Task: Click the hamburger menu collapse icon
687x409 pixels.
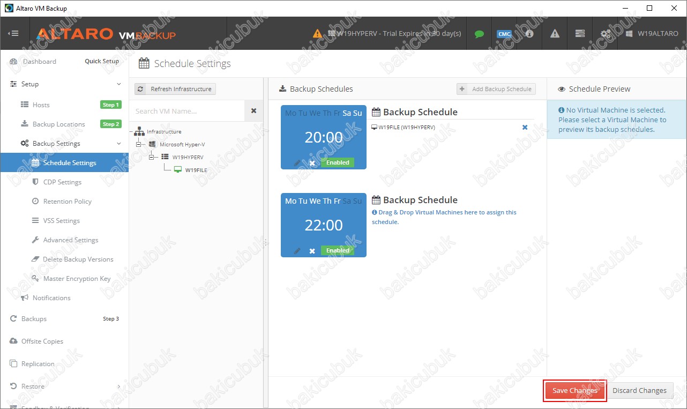Action: point(13,33)
